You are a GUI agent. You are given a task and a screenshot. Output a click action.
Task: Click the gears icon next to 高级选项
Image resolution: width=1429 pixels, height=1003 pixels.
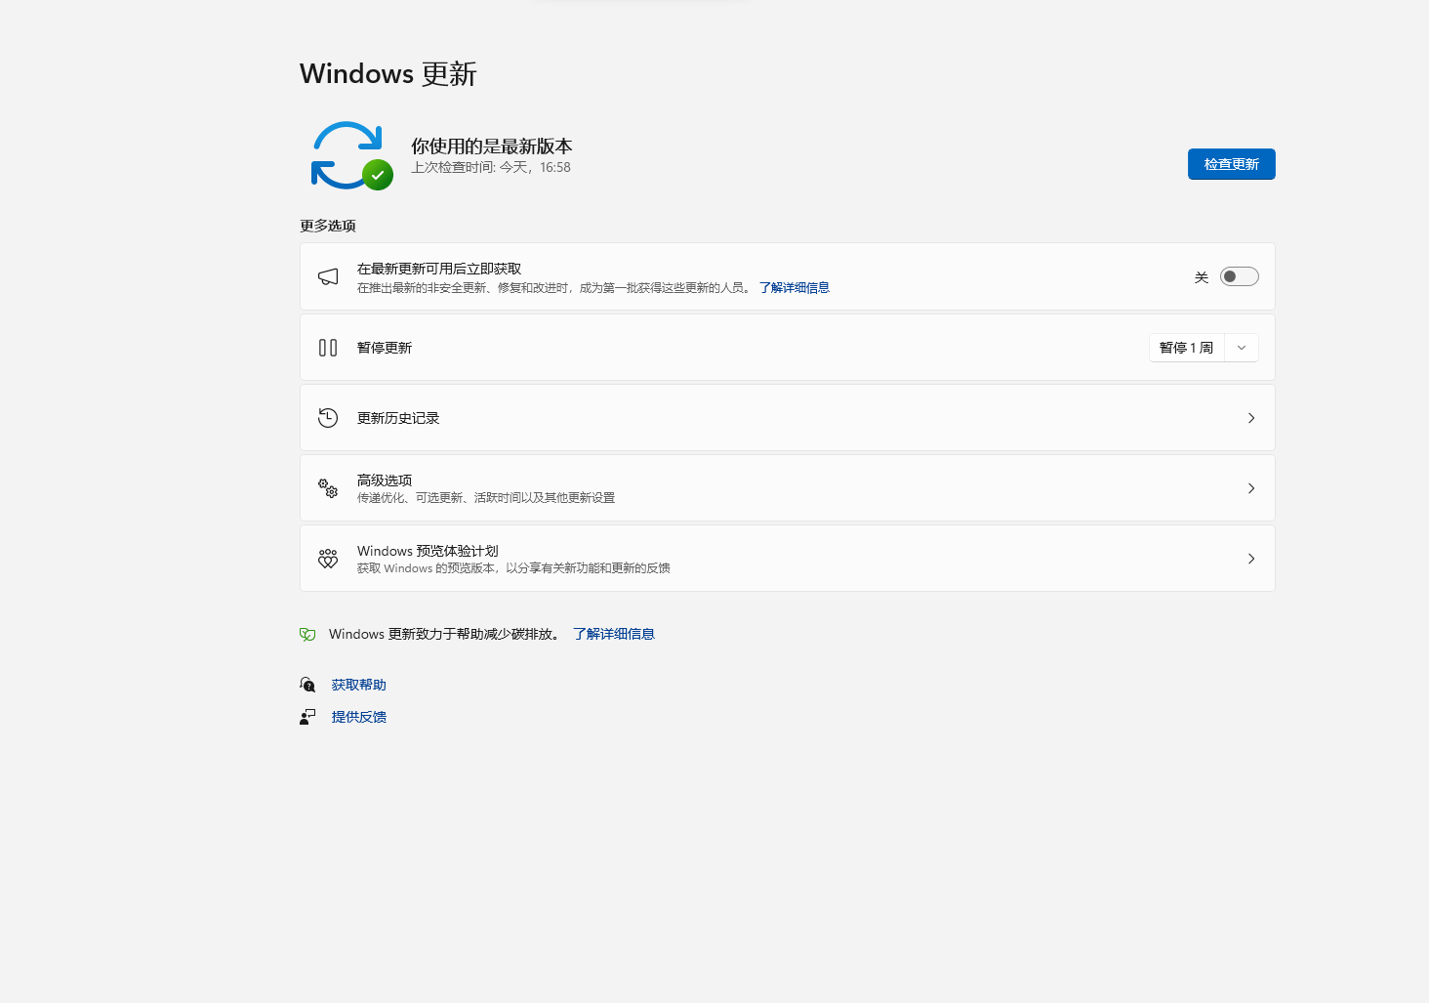point(328,488)
